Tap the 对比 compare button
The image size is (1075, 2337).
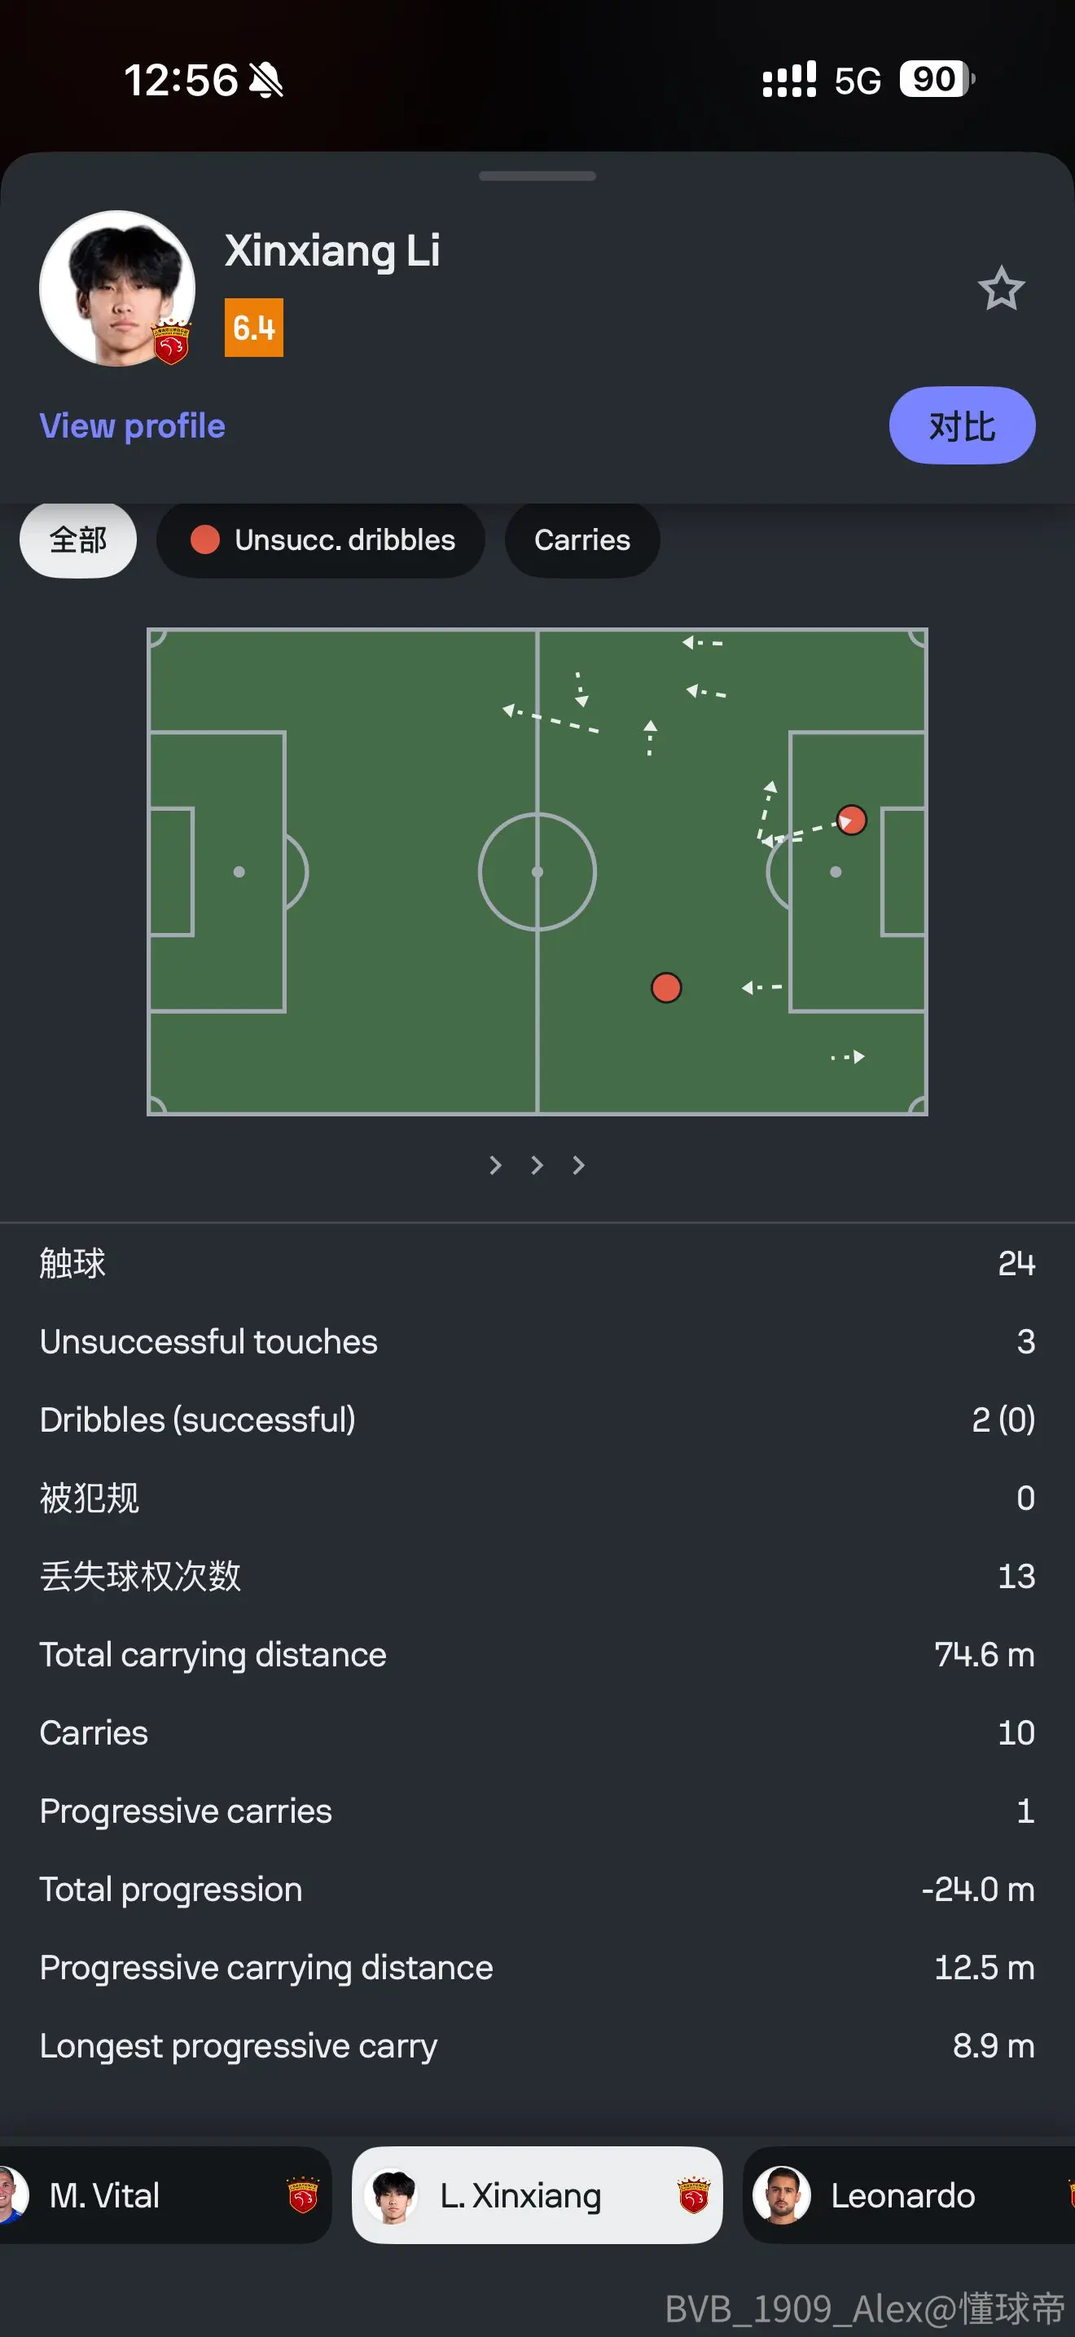pyautogui.click(x=962, y=425)
